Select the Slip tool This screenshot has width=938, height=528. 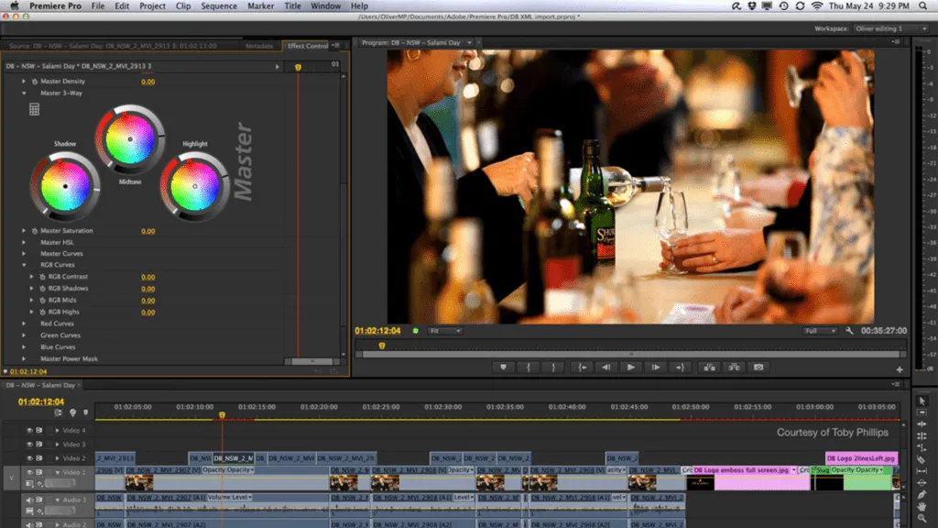point(922,471)
